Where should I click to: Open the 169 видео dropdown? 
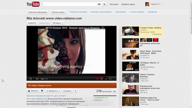point(58,23)
